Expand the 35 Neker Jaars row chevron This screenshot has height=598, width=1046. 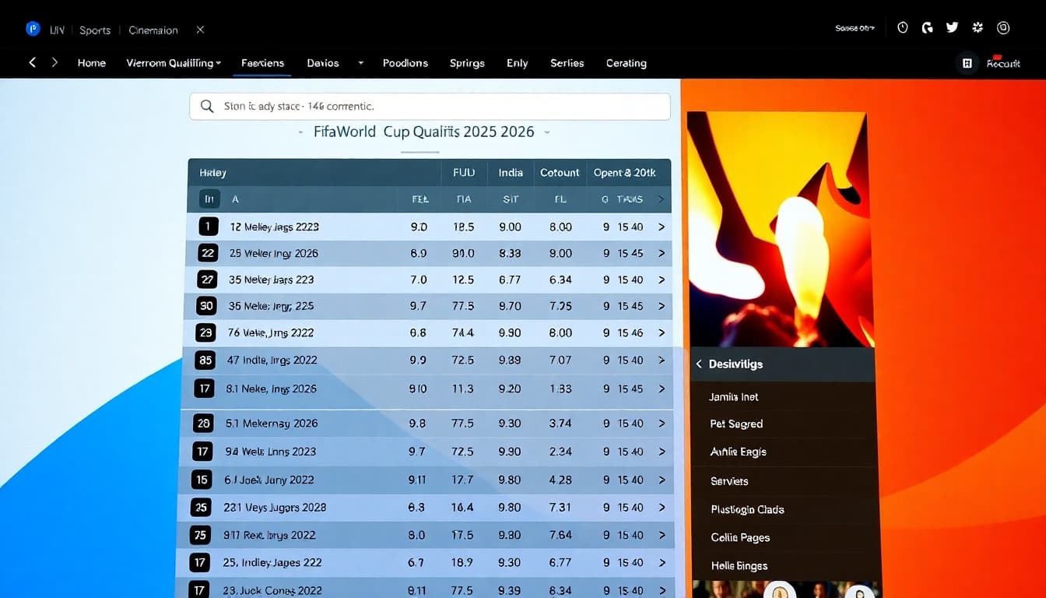tap(662, 280)
